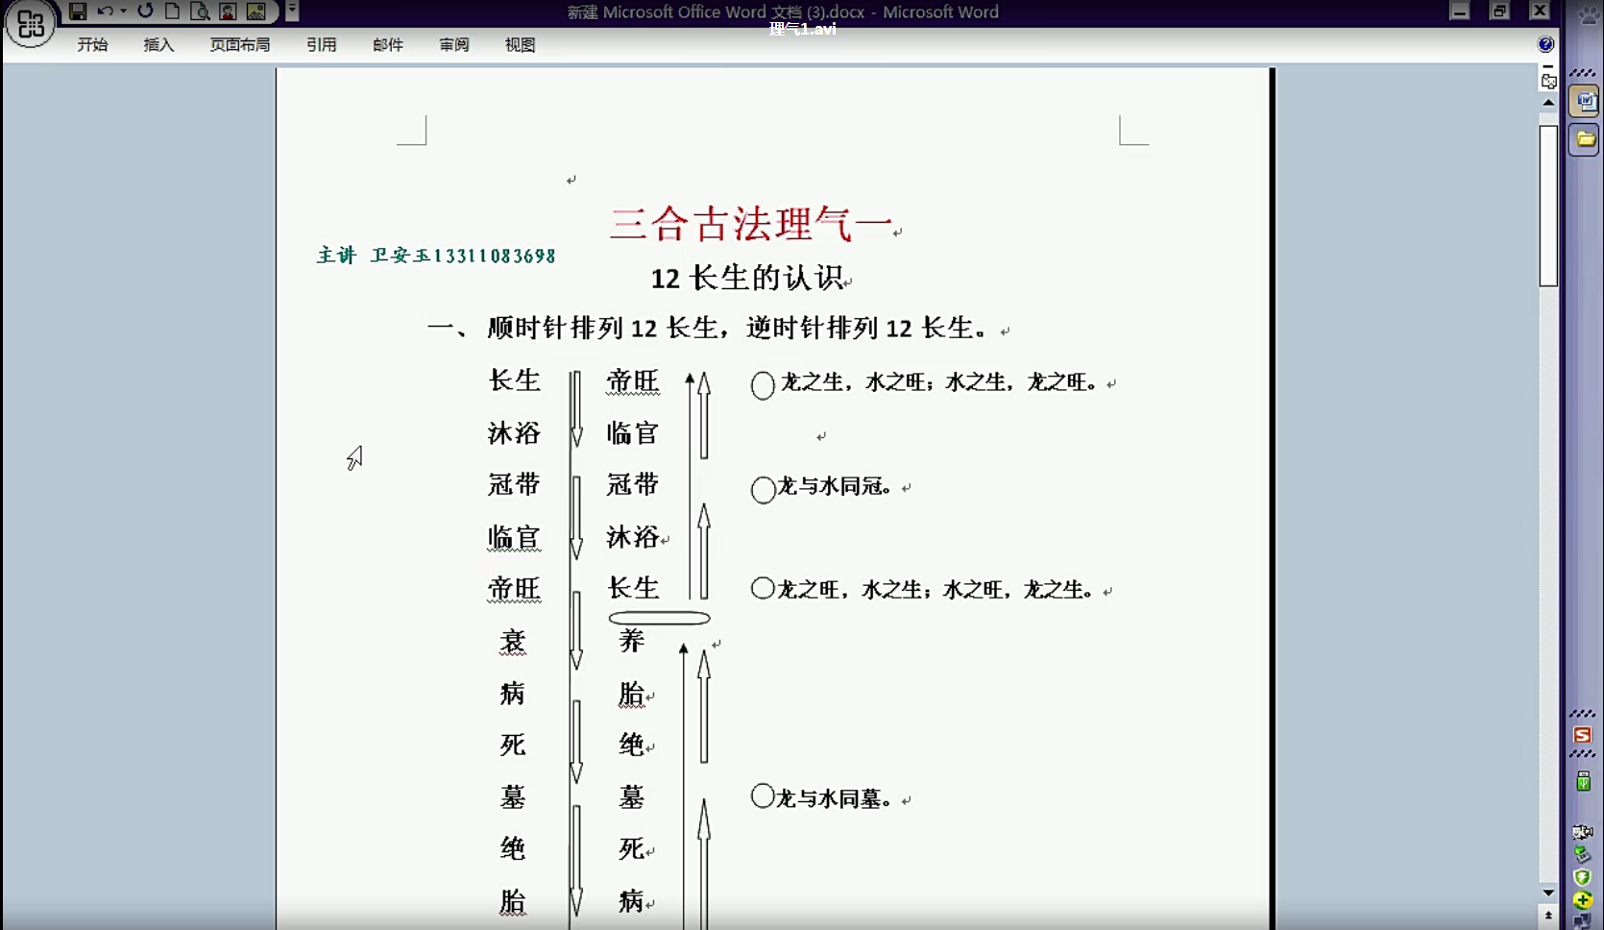Click the Word document icon in right sidebar
Viewport: 1604px width, 930px height.
click(x=1584, y=99)
